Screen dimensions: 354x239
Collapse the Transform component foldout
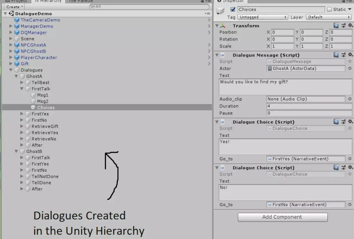[217, 26]
